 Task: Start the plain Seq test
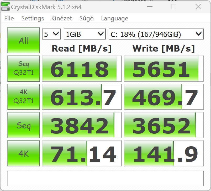(x=24, y=125)
